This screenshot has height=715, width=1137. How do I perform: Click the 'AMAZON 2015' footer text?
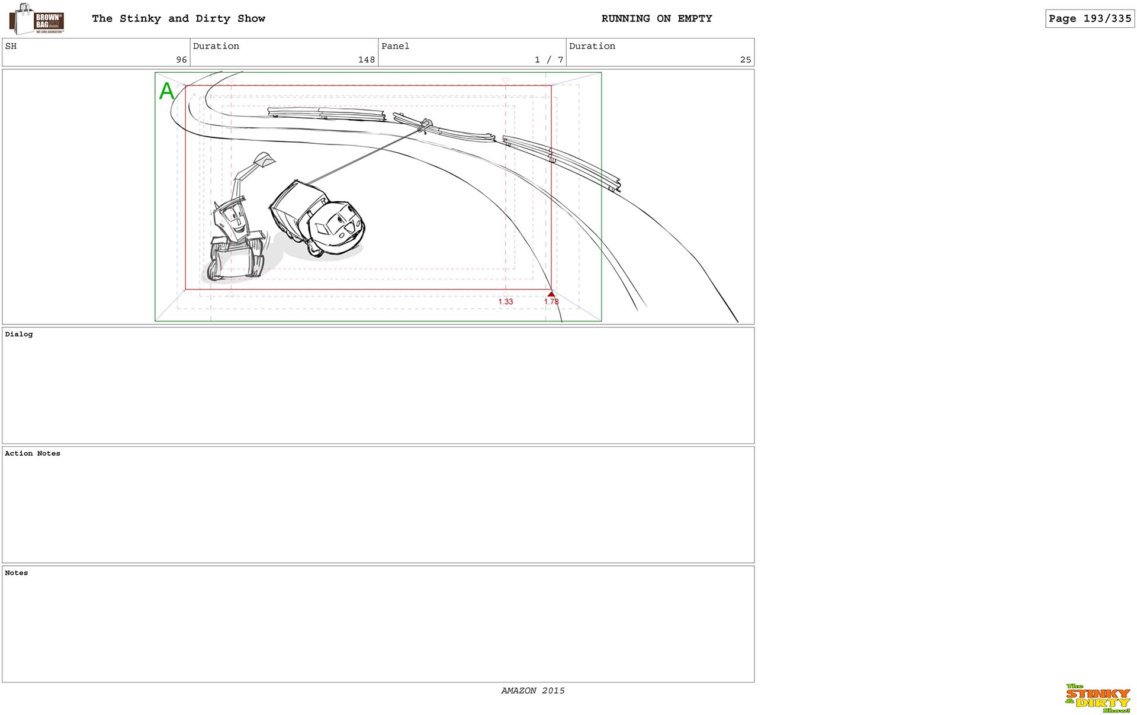533,691
